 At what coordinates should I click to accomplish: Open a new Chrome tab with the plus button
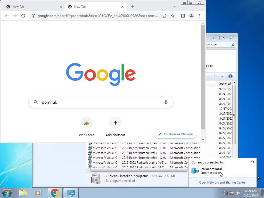(x=132, y=7)
